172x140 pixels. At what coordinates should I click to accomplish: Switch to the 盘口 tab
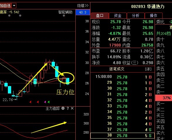[100, 16]
